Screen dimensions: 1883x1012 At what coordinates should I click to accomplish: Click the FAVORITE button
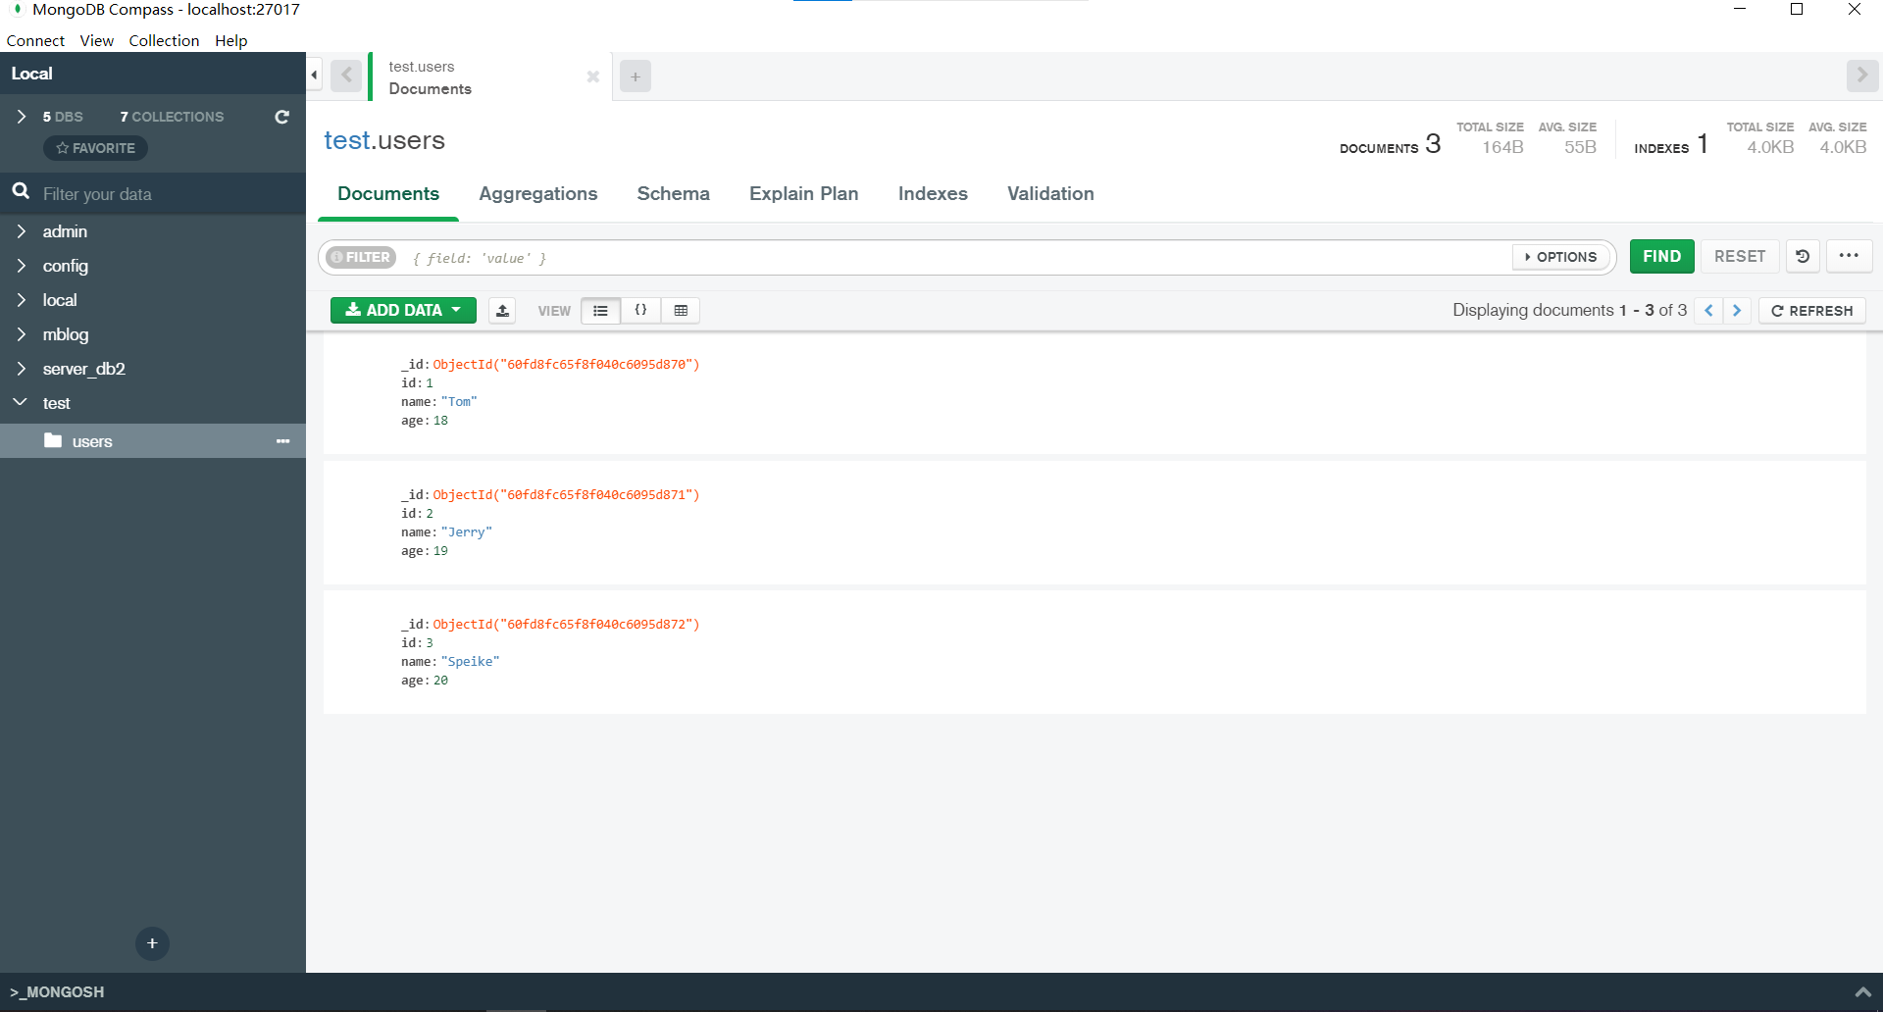[x=95, y=148]
